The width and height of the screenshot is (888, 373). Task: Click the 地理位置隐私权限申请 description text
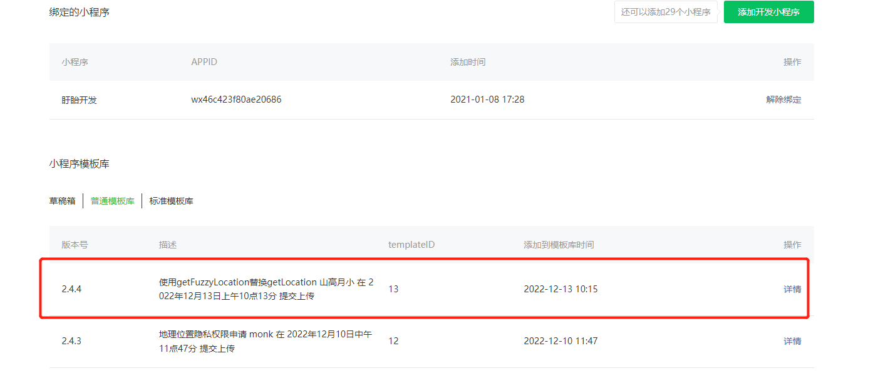tap(266, 342)
